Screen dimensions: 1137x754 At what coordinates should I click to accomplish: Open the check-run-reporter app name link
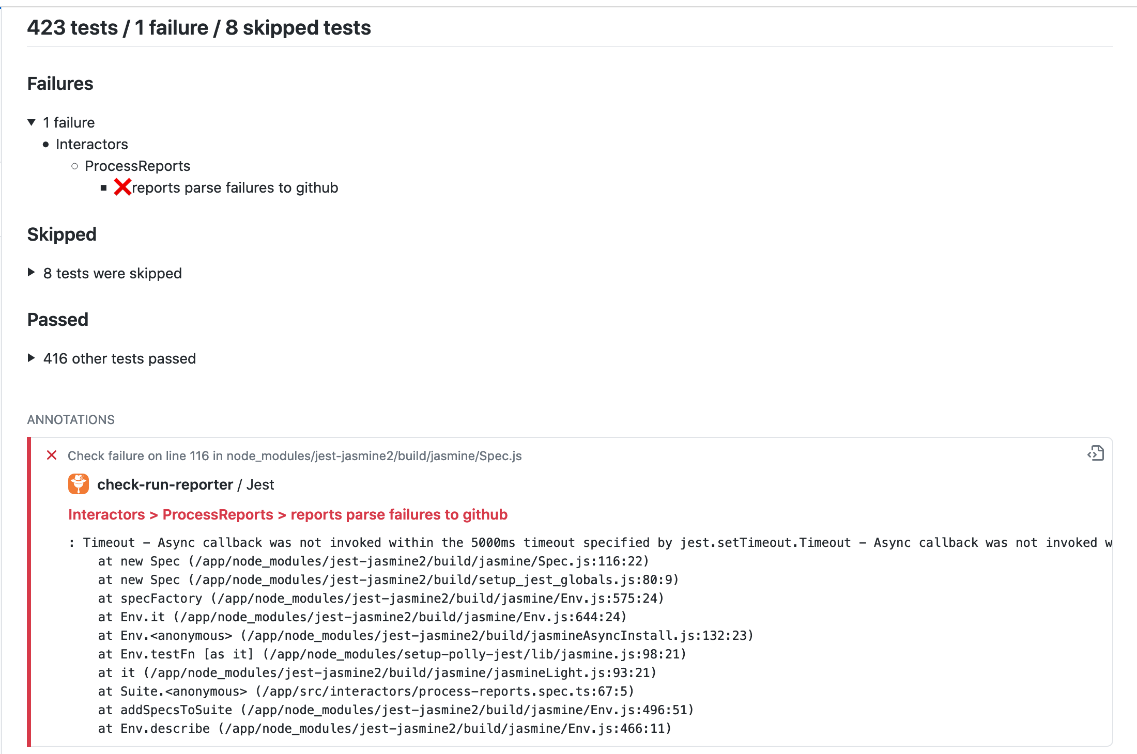click(x=165, y=484)
